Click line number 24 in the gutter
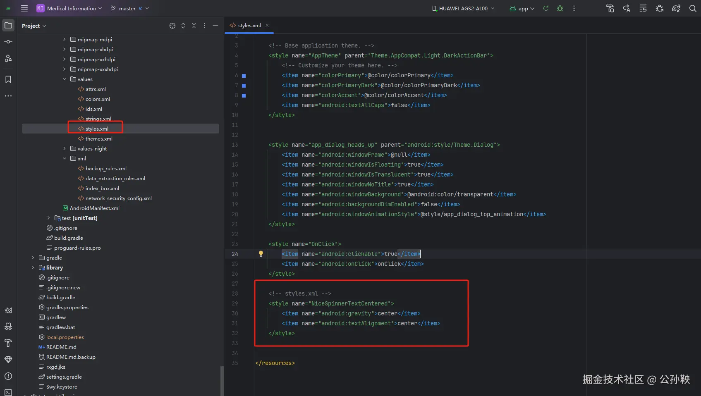Screen dimensions: 701x396 point(235,254)
